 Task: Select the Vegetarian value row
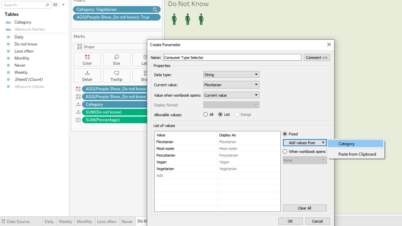217,169
